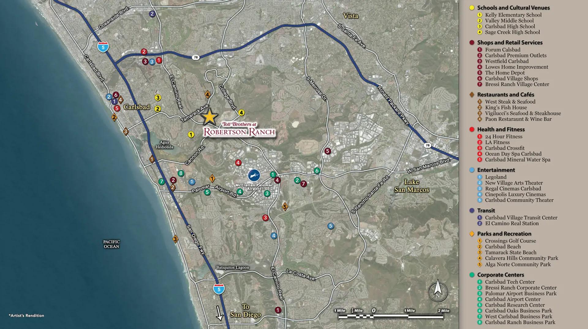The image size is (588, 329).
Task: Select the Parks and Recreation heading
Action: click(x=504, y=234)
